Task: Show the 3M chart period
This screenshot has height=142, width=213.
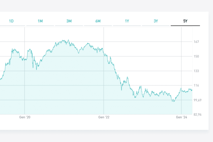Action: pos(69,21)
